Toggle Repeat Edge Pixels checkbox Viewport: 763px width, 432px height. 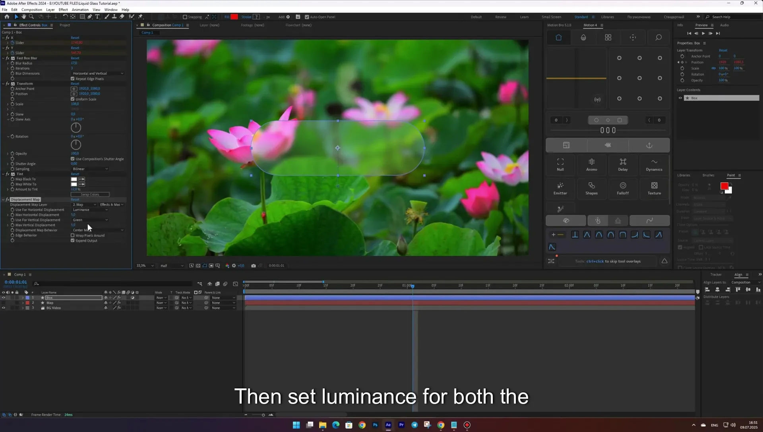[x=73, y=79]
